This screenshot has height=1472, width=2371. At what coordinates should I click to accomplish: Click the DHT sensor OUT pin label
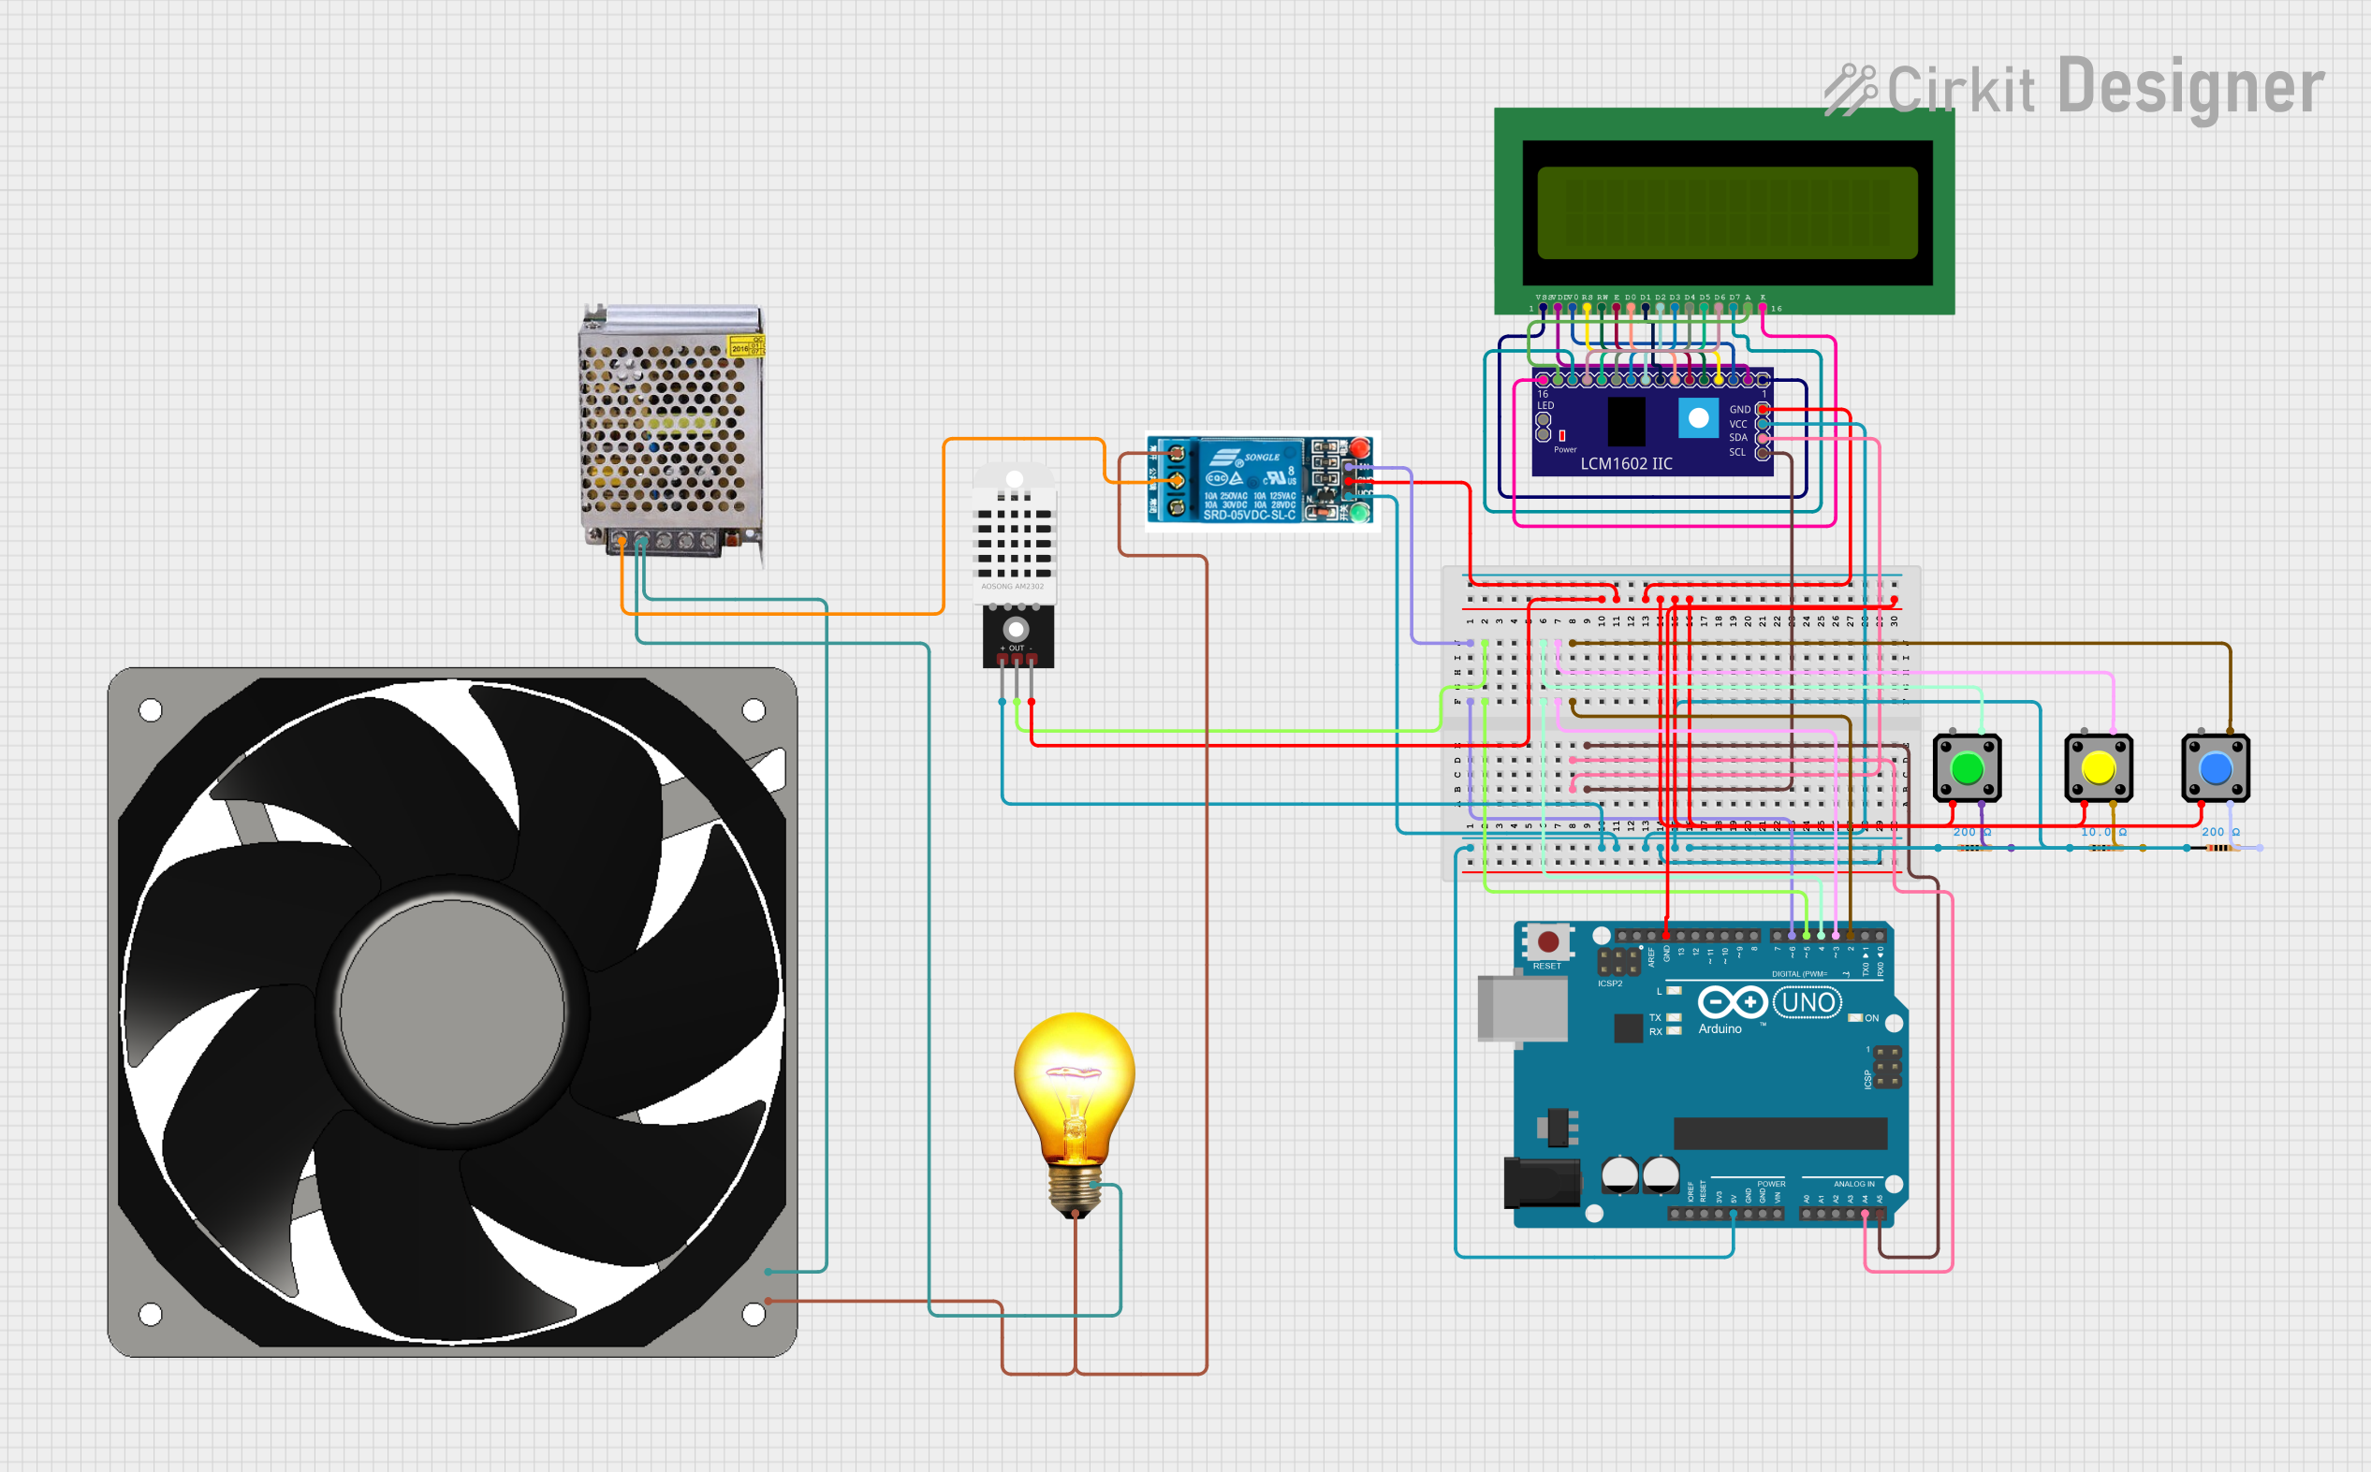(x=1016, y=649)
